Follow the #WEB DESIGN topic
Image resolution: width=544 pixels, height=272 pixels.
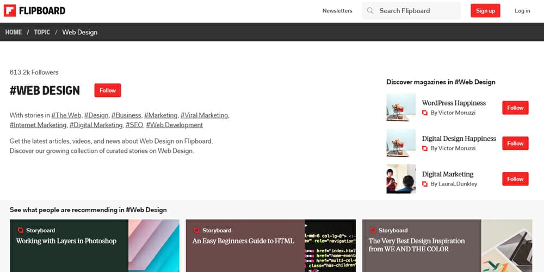click(108, 90)
